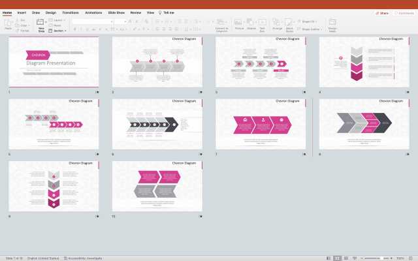
Task: Click the Design Ideas icon
Action: tap(332, 23)
